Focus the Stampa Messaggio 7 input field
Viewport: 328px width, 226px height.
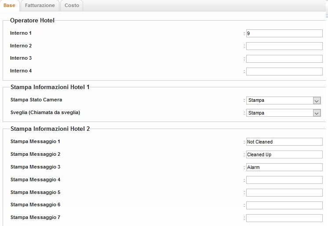[x=284, y=218]
